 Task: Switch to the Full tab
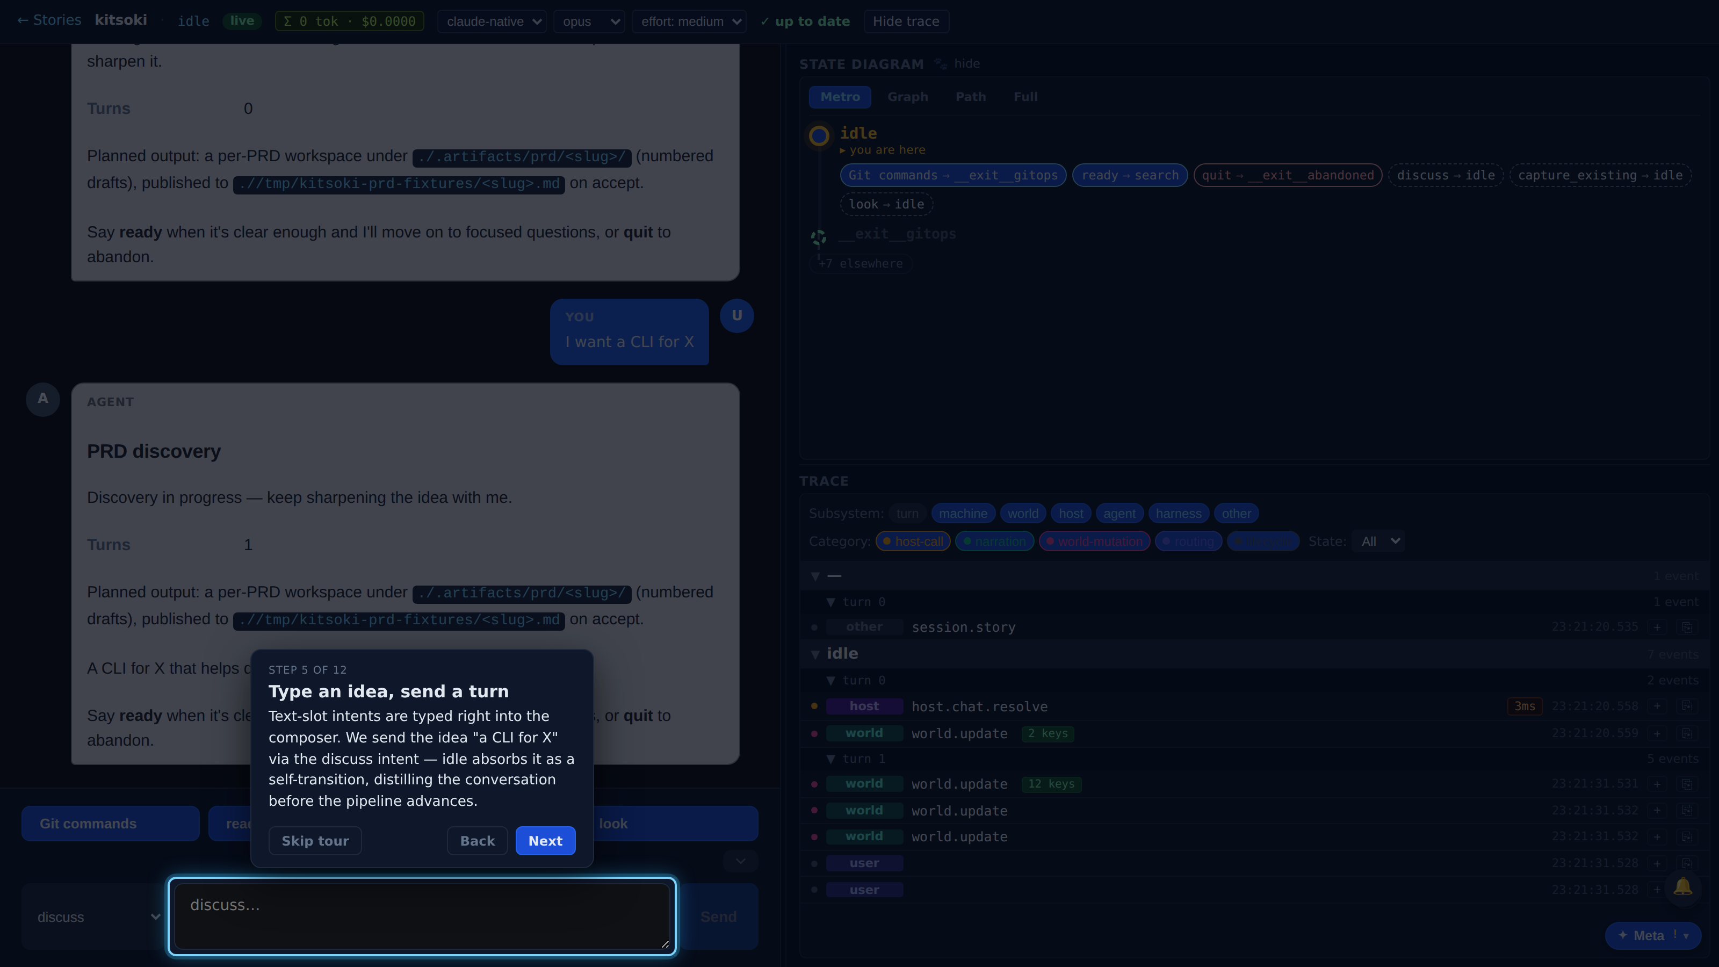tap(1025, 97)
